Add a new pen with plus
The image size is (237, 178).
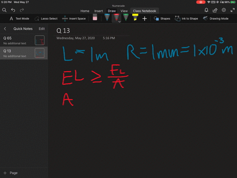[145, 19]
